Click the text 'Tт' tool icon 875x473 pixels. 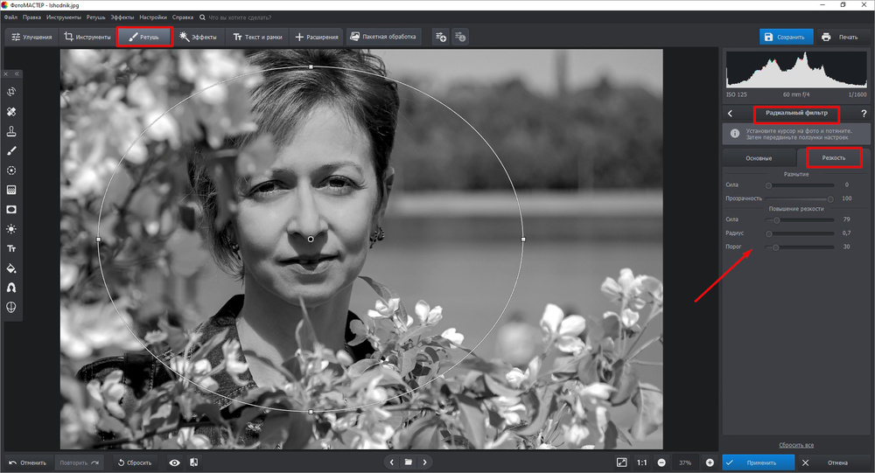[x=11, y=248]
